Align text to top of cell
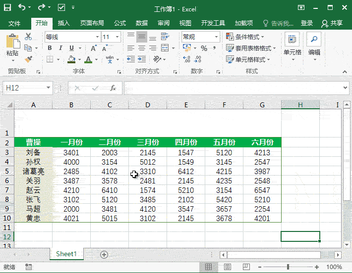The image size is (352, 273). tap(131, 37)
